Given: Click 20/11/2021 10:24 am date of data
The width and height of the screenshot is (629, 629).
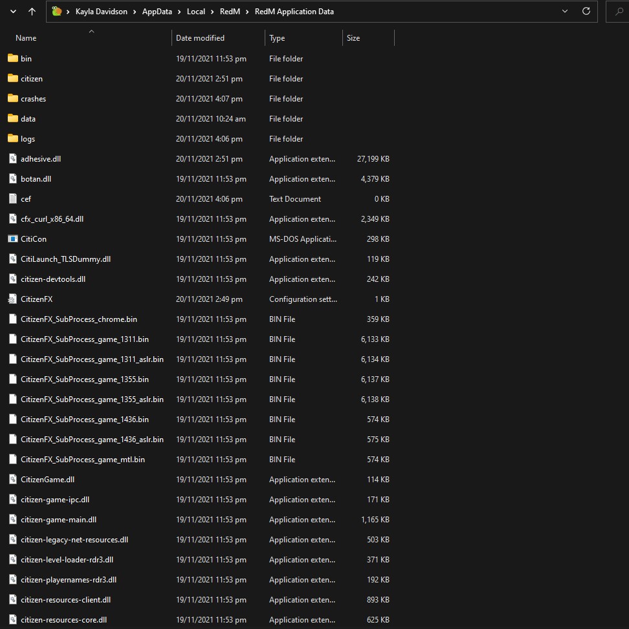Looking at the screenshot, I should click(211, 119).
